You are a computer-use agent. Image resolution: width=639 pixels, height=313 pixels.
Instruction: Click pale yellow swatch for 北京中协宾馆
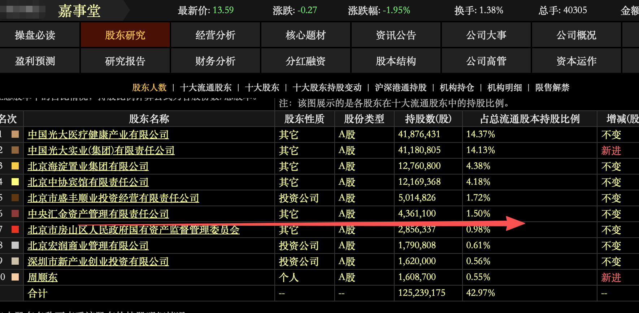(15, 182)
